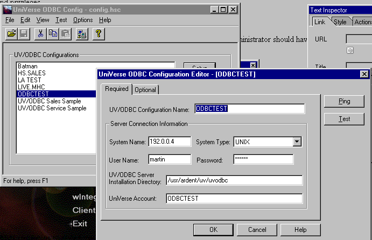This screenshot has width=372, height=240.
Task: Click the Help question mark icon
Action: tap(99, 34)
